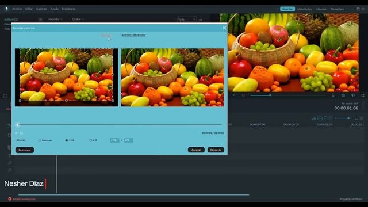The width and height of the screenshot is (368, 207).
Task: Click the 00:00:07:00 timeline ruler mark
Action: click(x=258, y=124)
